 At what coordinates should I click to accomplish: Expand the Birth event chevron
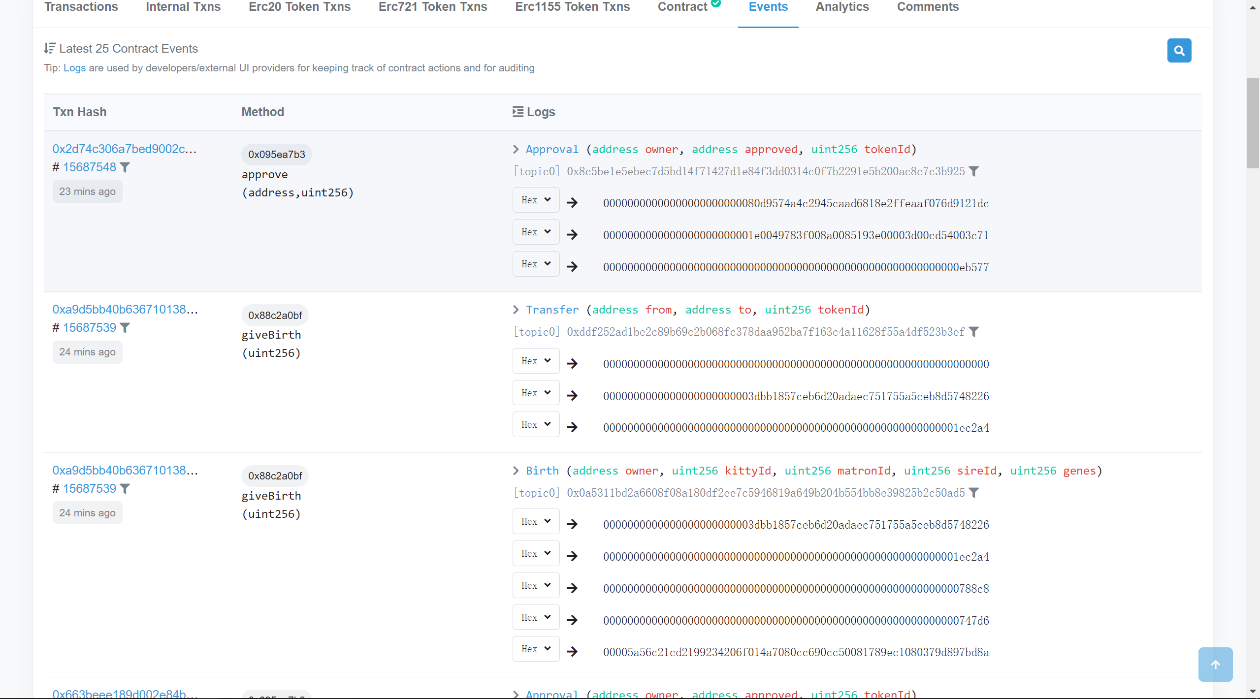coord(516,471)
